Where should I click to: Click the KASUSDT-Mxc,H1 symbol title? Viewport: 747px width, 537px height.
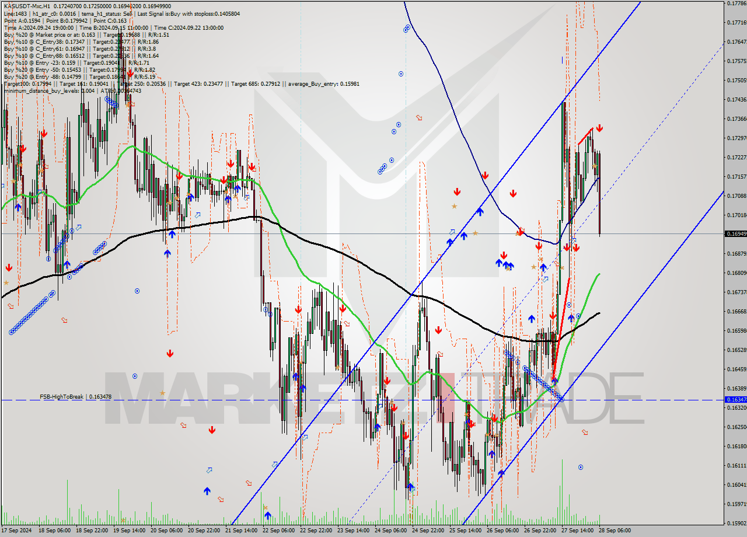tap(27, 6)
